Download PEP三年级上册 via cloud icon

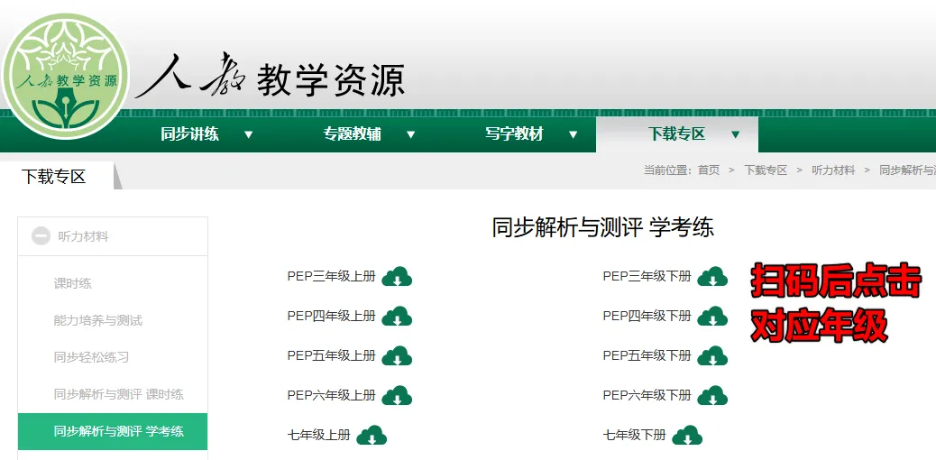tap(397, 277)
